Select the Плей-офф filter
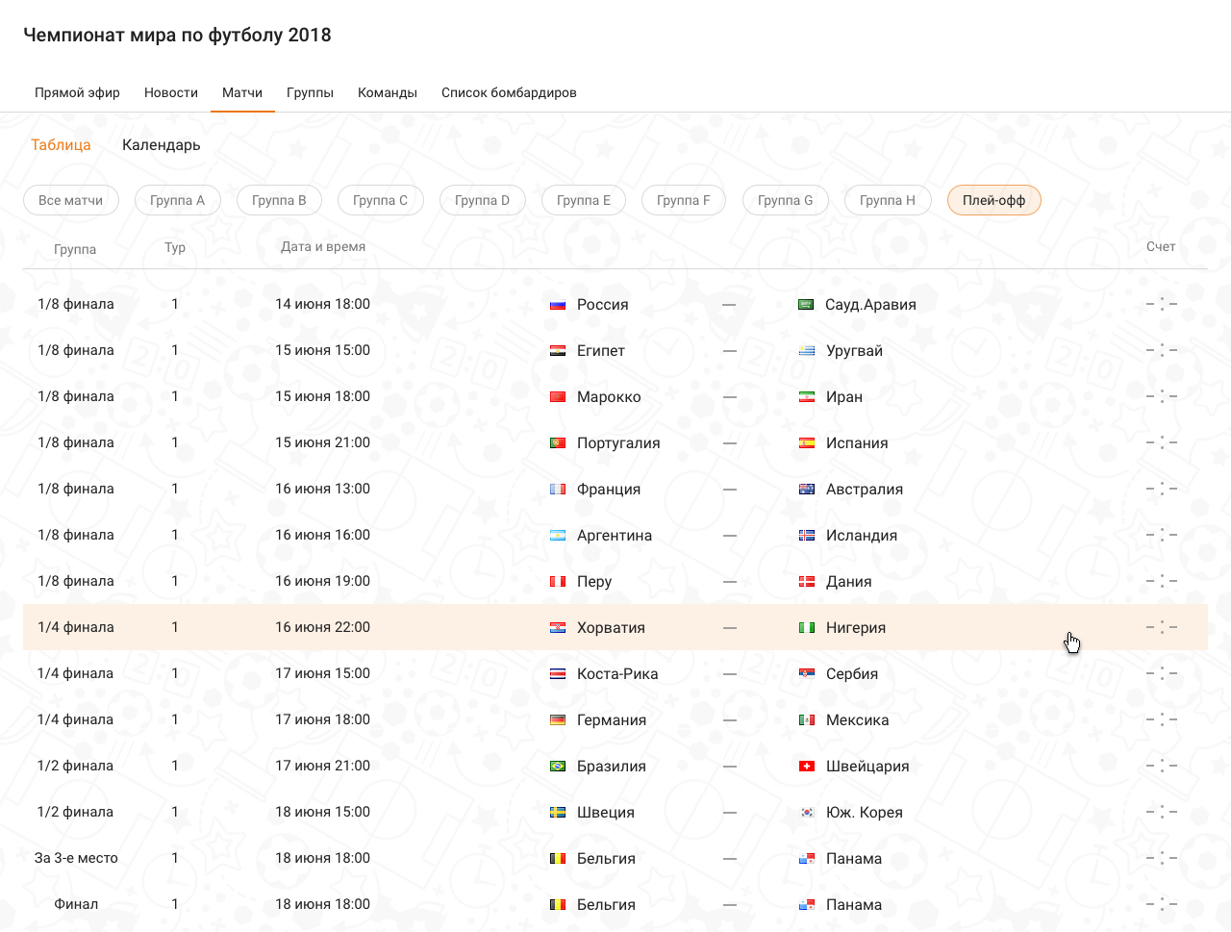 pyautogui.click(x=993, y=200)
